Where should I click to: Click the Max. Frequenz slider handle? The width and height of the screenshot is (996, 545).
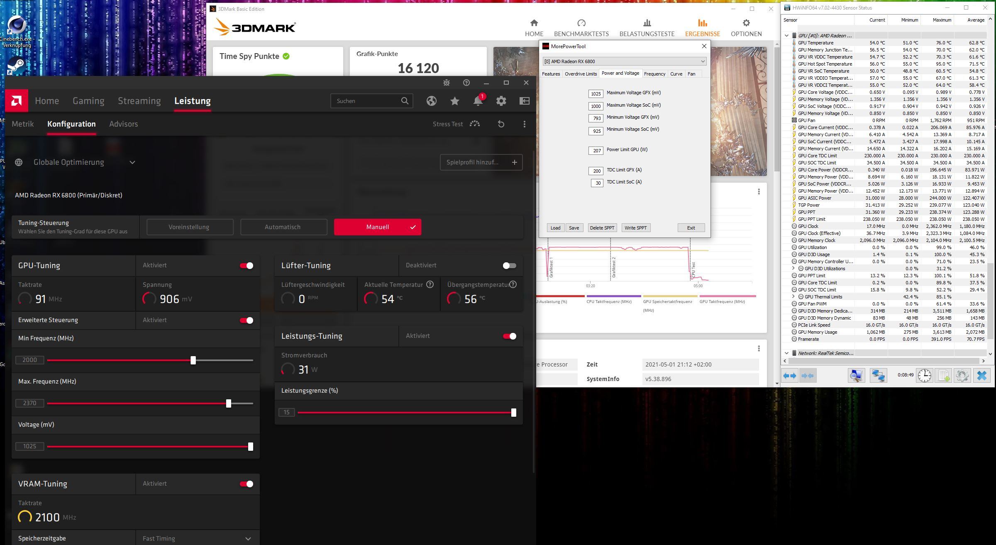tap(229, 403)
